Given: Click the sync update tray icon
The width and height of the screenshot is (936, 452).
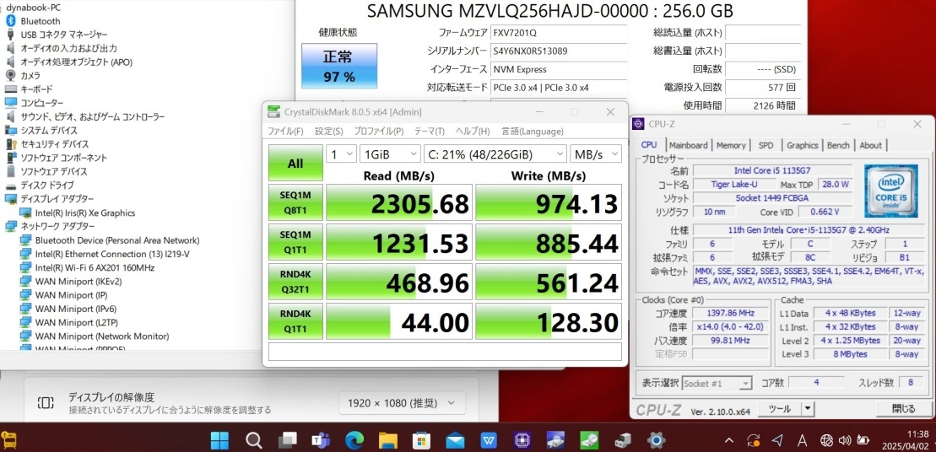Looking at the screenshot, I should [x=754, y=441].
